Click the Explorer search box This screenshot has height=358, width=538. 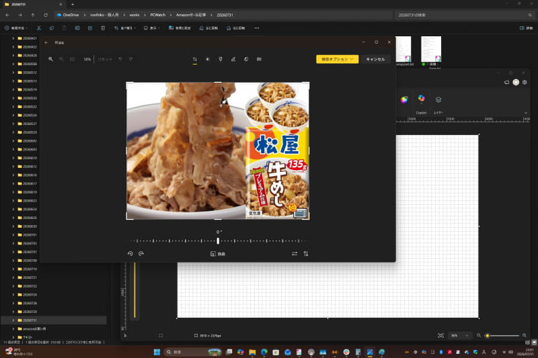pyautogui.click(x=465, y=15)
